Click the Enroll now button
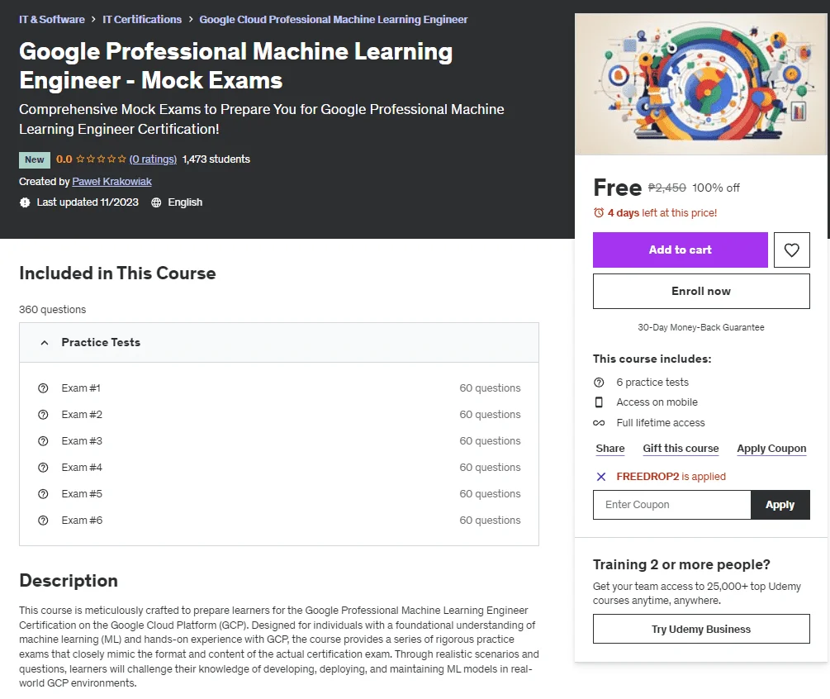The height and width of the screenshot is (699, 830). click(x=701, y=291)
